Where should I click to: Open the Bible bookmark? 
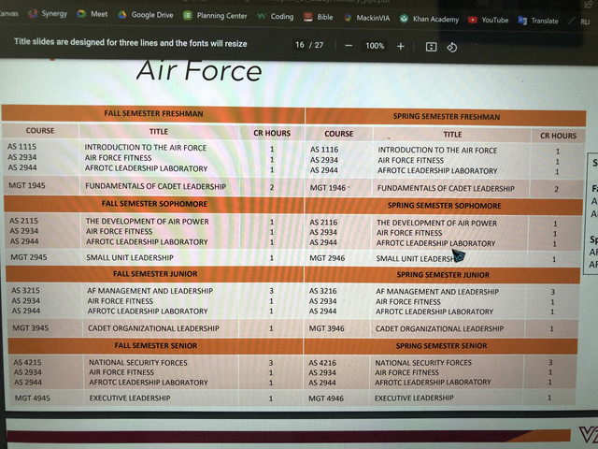[318, 17]
